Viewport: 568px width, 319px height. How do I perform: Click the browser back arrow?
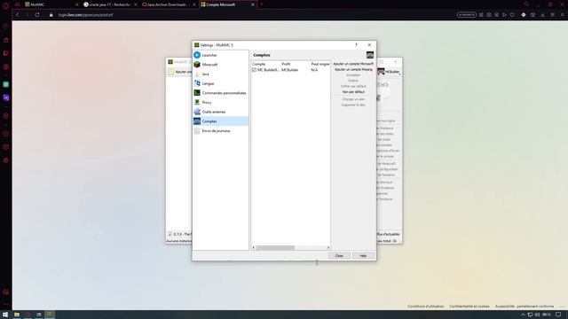(17, 15)
